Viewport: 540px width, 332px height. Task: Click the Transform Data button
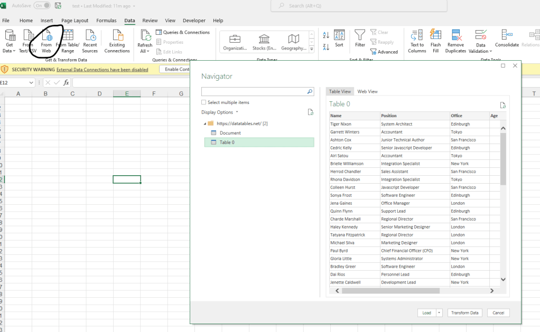(x=464, y=312)
